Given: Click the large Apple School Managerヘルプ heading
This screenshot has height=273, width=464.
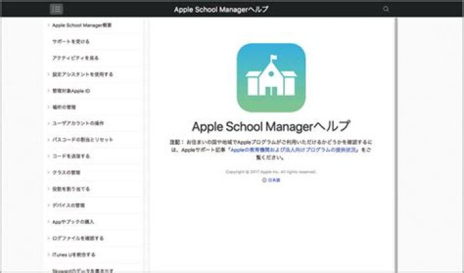Looking at the screenshot, I should [x=271, y=127].
